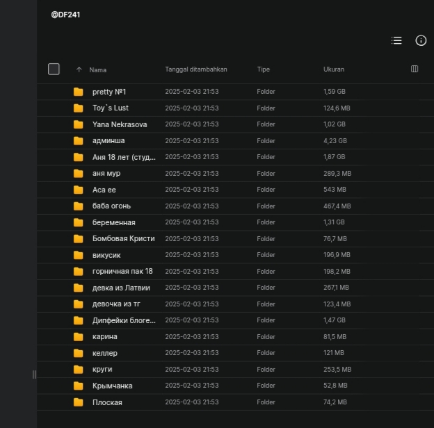Select the Toy`s Lust folder name

coord(111,108)
